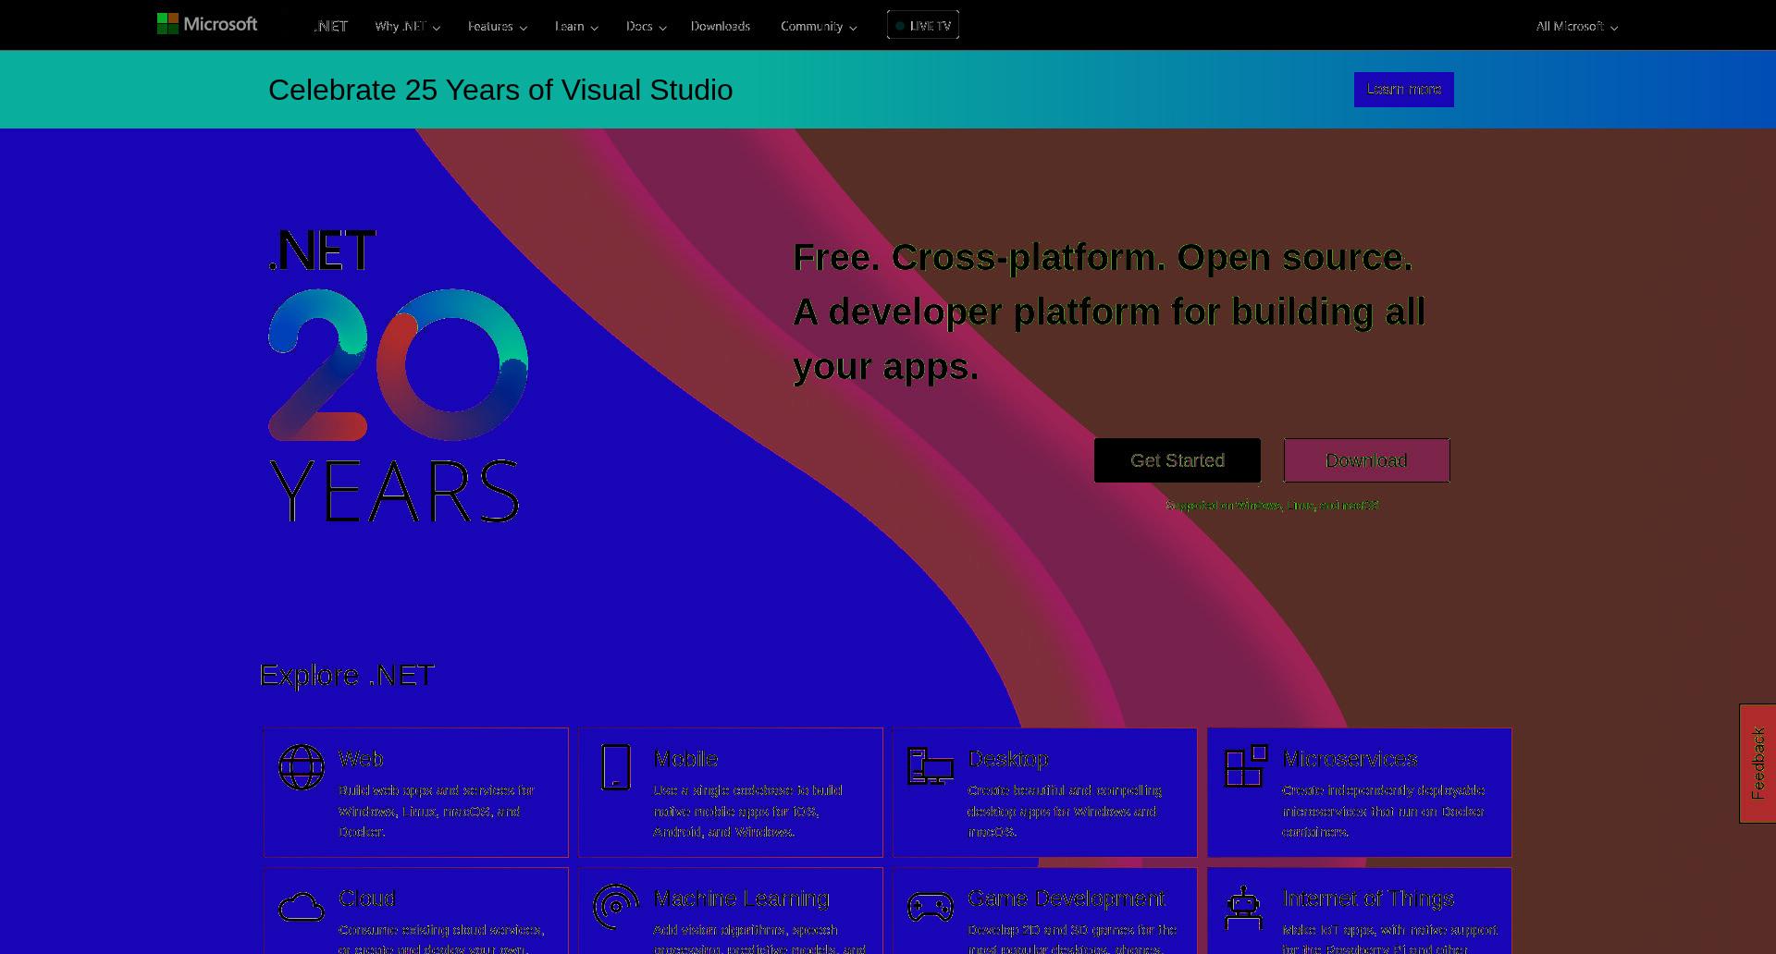Open the Internet of Things robot icon
The height and width of the screenshot is (954, 1776).
[x=1244, y=907]
